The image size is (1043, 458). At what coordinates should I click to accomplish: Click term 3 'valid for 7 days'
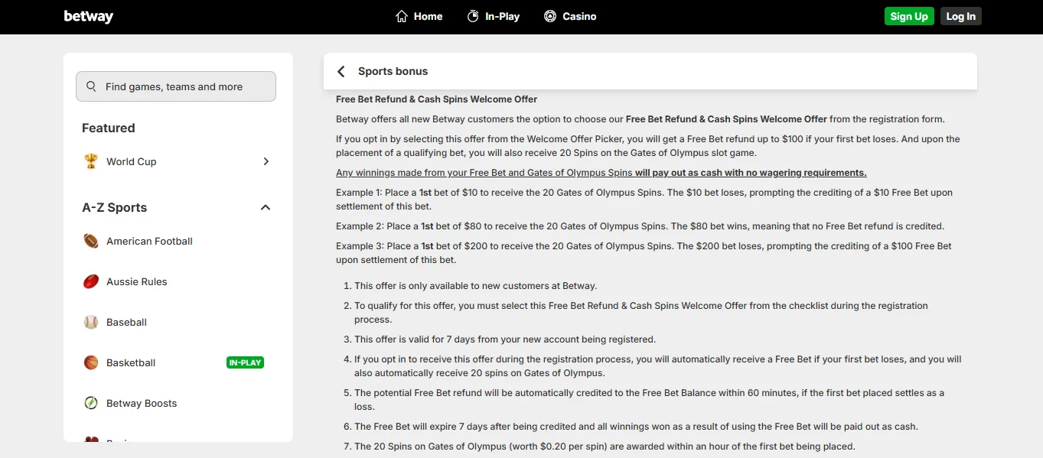click(x=505, y=339)
